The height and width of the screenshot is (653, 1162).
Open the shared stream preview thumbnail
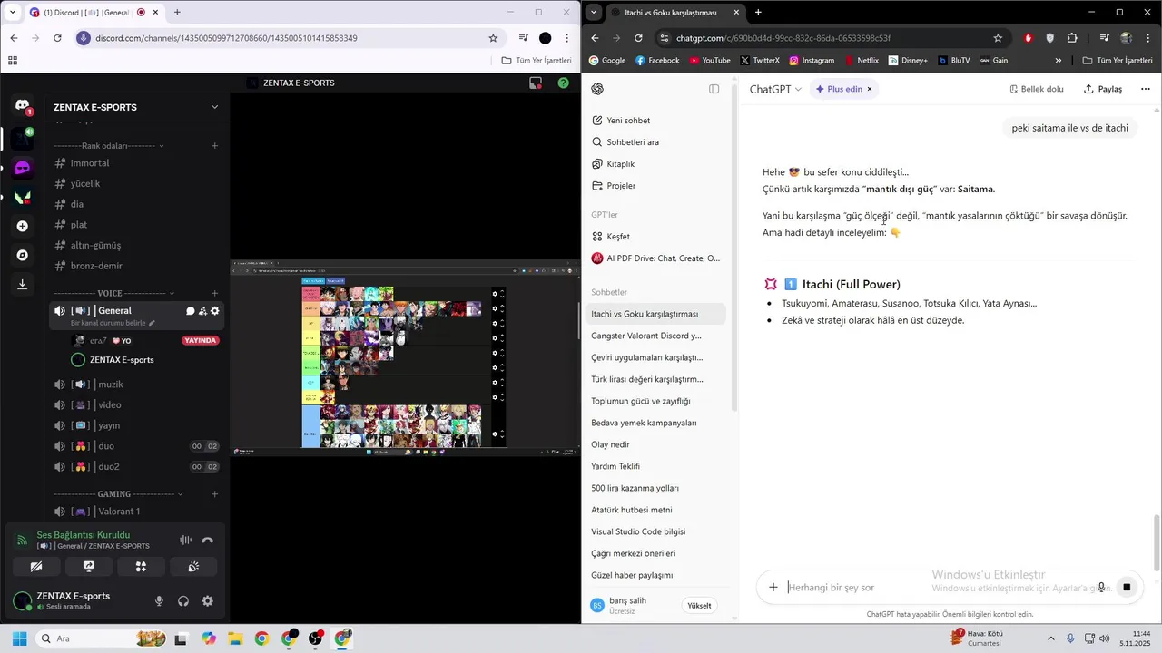[x=405, y=357]
